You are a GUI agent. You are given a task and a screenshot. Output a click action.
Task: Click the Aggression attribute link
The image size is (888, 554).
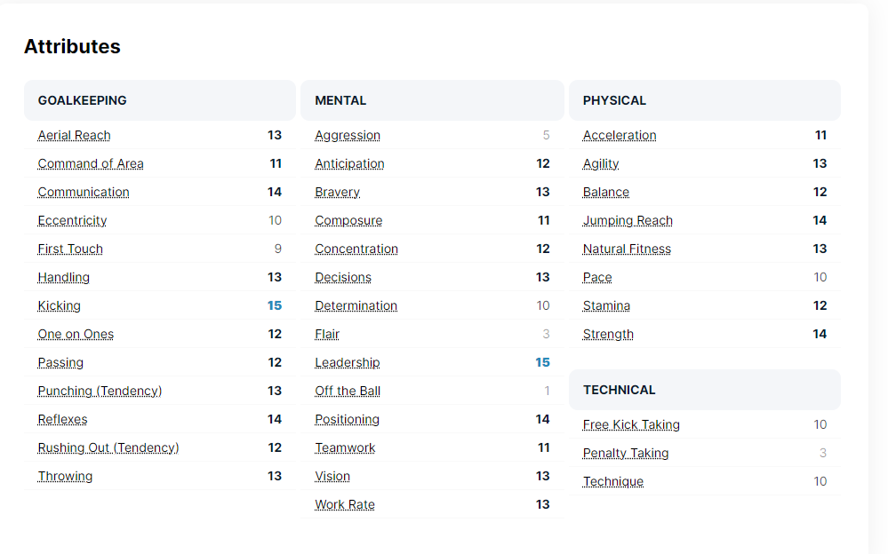pyautogui.click(x=347, y=135)
